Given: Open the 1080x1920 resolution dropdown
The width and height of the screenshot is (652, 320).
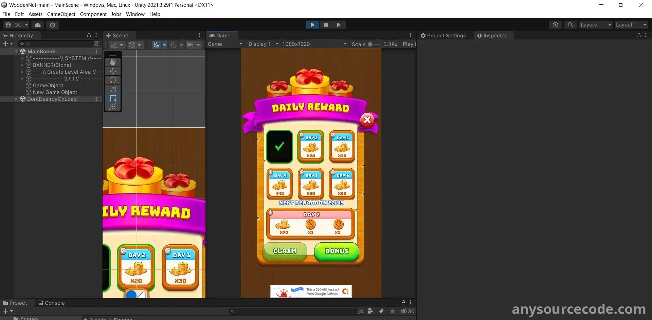Looking at the screenshot, I should [x=314, y=44].
